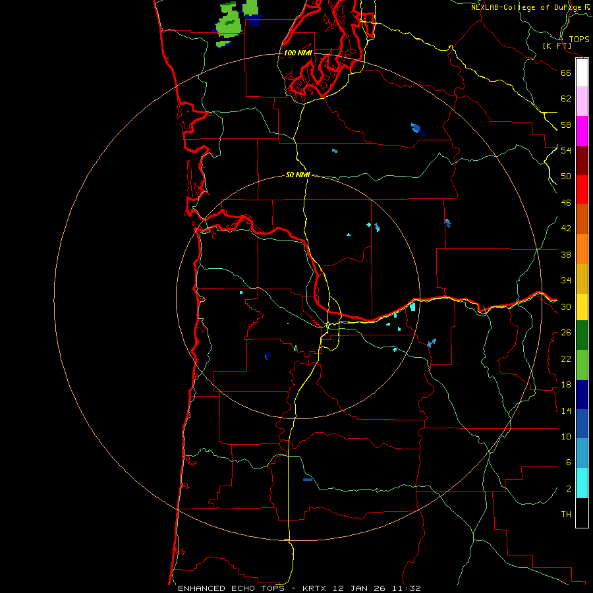Image resolution: width=593 pixels, height=593 pixels.
Task: Click the 100 NMI range ring label
Action: [x=298, y=53]
